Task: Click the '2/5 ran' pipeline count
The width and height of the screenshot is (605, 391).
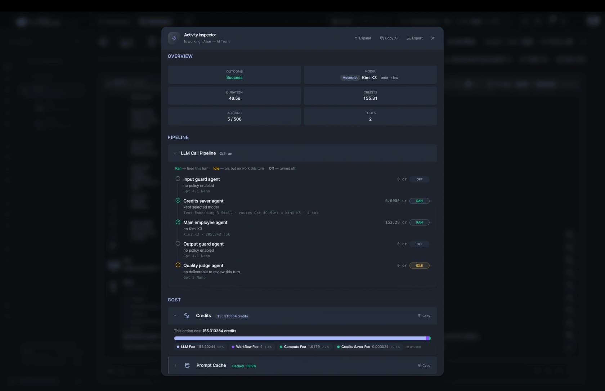Action: 226,154
